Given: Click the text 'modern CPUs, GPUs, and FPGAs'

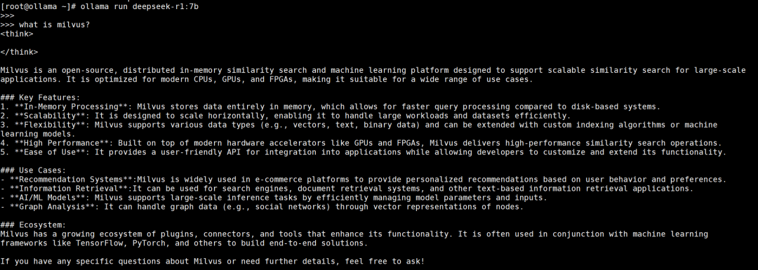Looking at the screenshot, I should (227, 80).
